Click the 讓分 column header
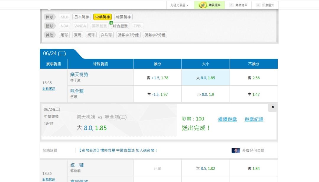This screenshot has height=182, width=319. click(157, 64)
